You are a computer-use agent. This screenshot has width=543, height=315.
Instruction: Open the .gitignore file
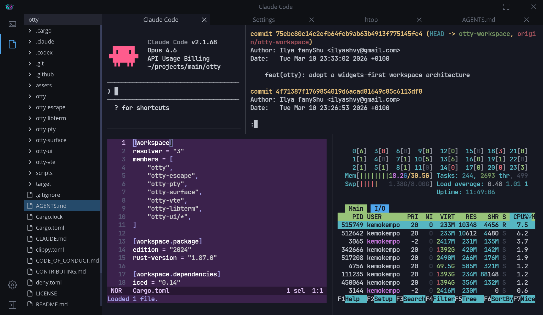tap(62, 195)
